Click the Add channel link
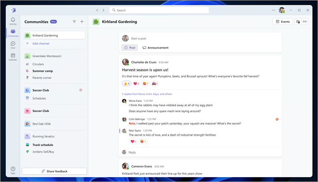This screenshot has height=182, width=318. (x=41, y=44)
